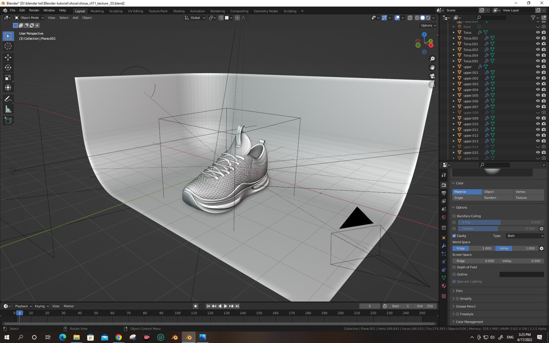Disable the Cavity checkbox
This screenshot has width=549, height=343.
(x=454, y=236)
